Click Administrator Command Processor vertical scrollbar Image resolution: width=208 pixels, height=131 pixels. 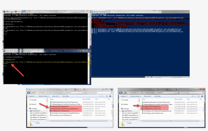(x=89, y=68)
